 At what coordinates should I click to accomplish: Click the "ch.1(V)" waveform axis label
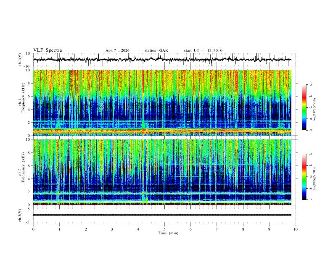pyautogui.click(x=20, y=60)
